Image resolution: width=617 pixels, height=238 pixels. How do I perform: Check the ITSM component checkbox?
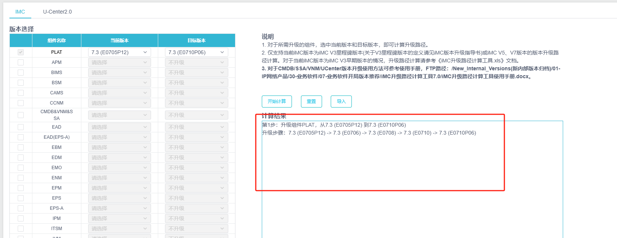pos(21,229)
